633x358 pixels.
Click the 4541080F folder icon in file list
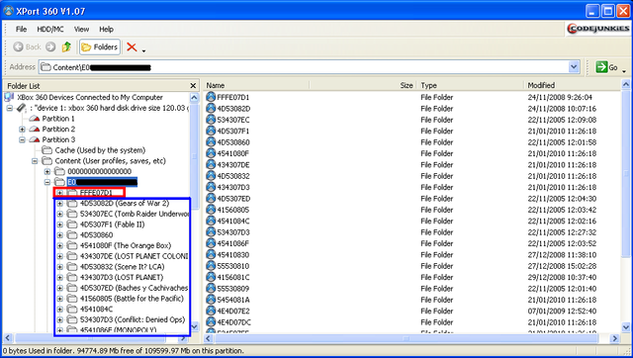click(x=211, y=153)
